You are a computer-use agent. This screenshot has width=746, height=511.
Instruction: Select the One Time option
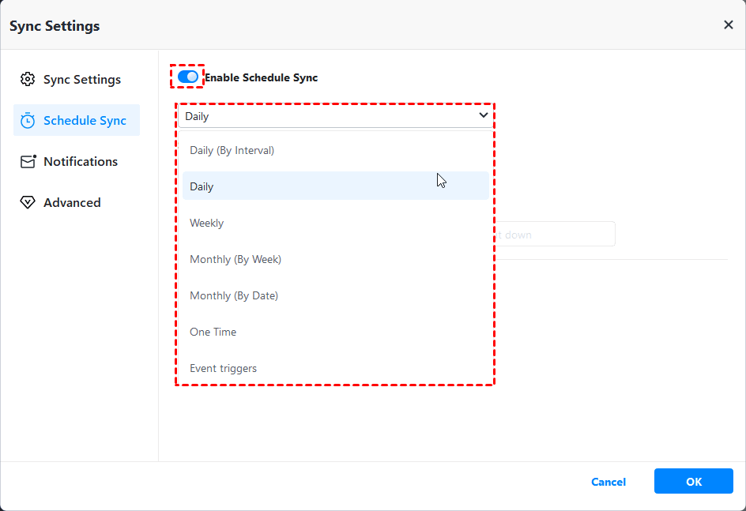point(213,333)
